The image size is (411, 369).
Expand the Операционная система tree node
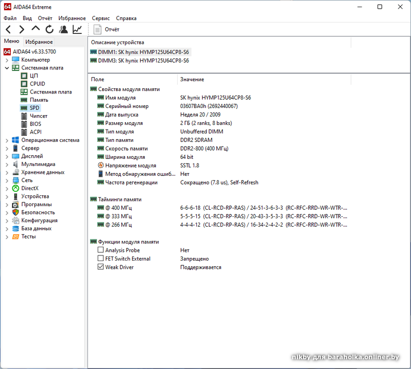point(7,141)
